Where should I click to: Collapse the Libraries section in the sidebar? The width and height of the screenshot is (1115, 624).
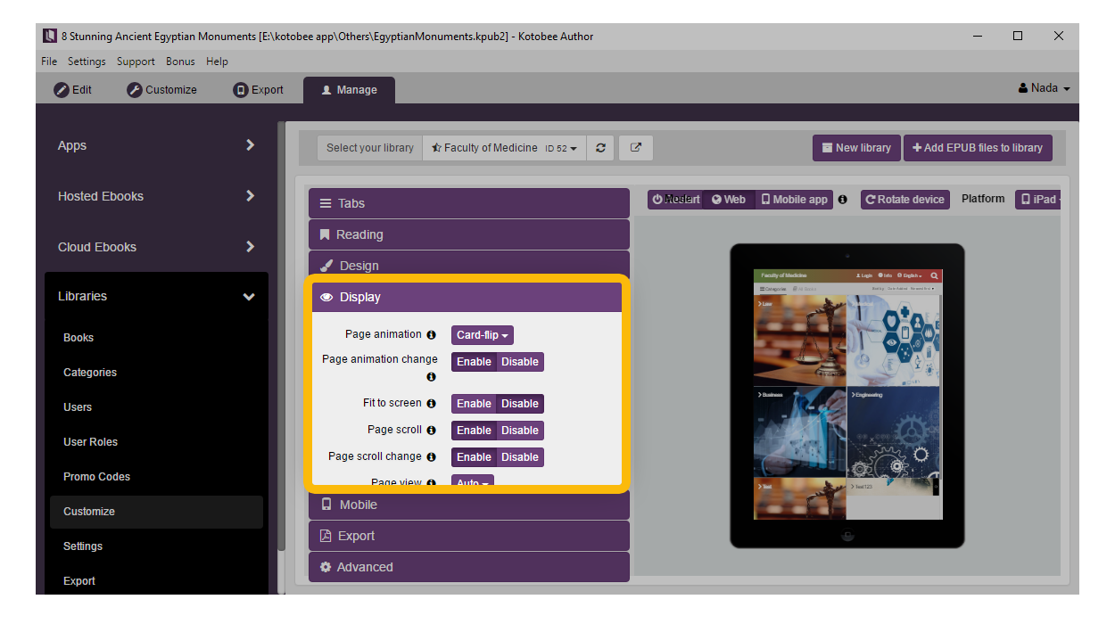[248, 296]
